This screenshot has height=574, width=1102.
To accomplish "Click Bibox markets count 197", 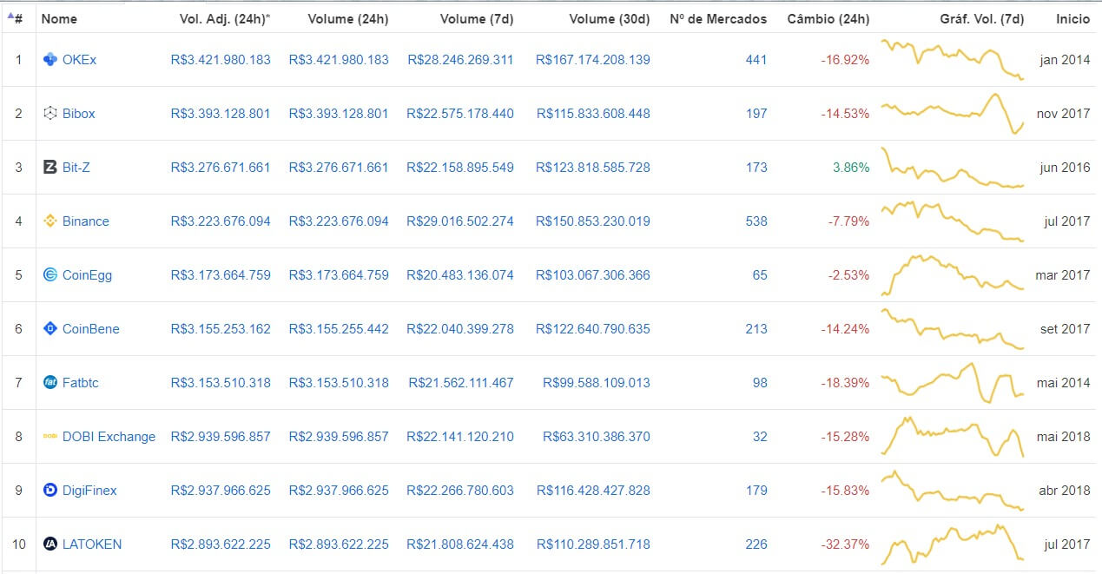I will pos(756,113).
